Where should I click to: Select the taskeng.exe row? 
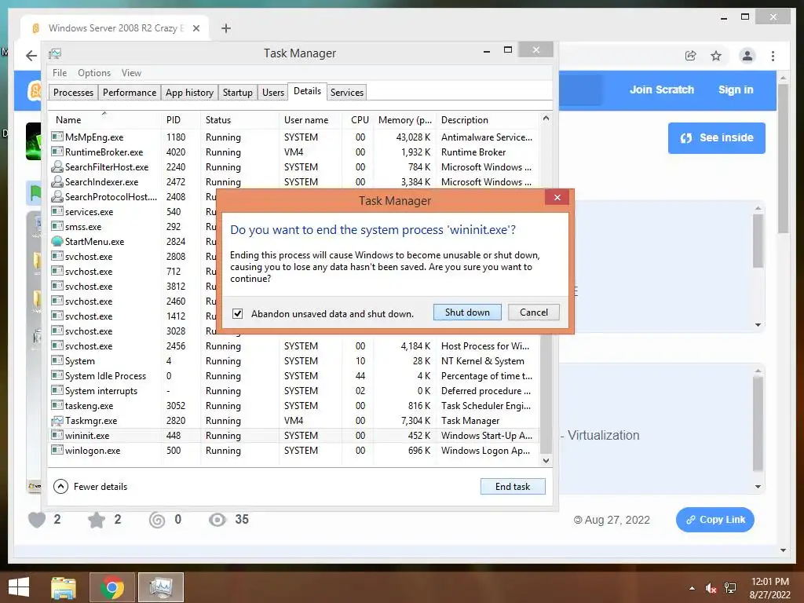[294, 406]
